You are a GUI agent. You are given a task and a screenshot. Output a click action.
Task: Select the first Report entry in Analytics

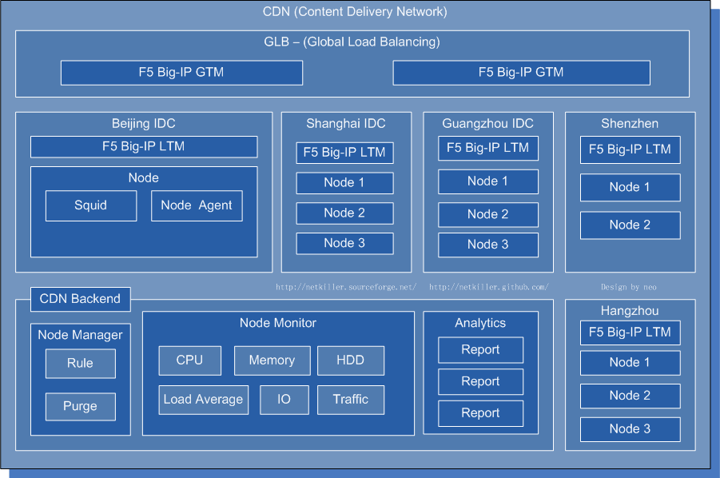click(x=480, y=350)
